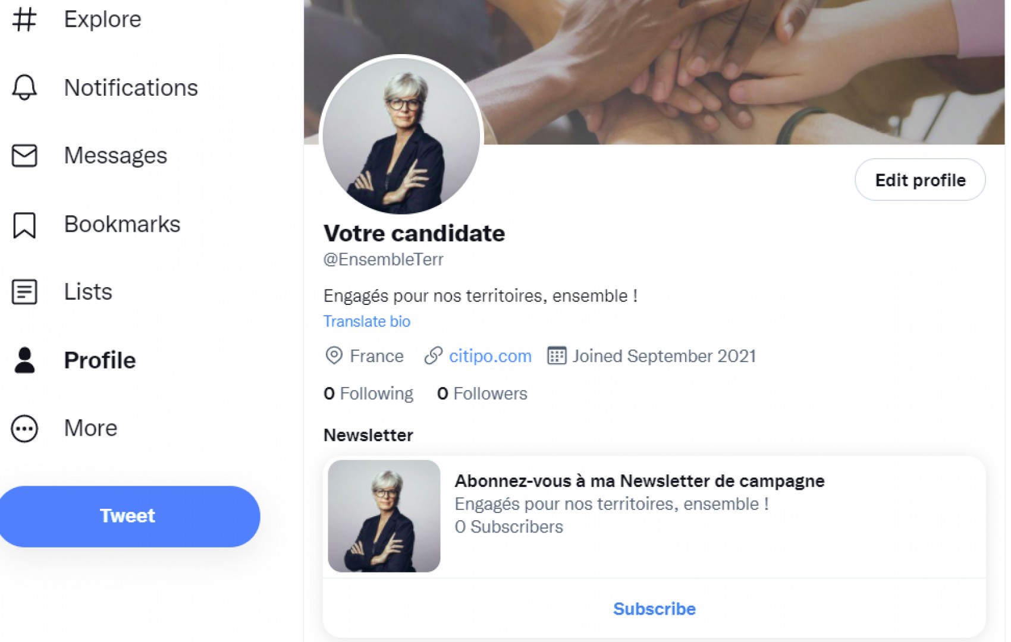View the 0 Followers list
This screenshot has height=642, width=1011.
482,394
